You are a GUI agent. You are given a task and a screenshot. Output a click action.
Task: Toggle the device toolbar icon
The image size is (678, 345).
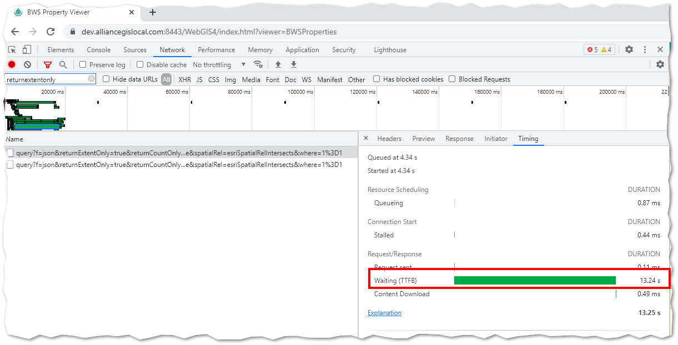point(27,50)
